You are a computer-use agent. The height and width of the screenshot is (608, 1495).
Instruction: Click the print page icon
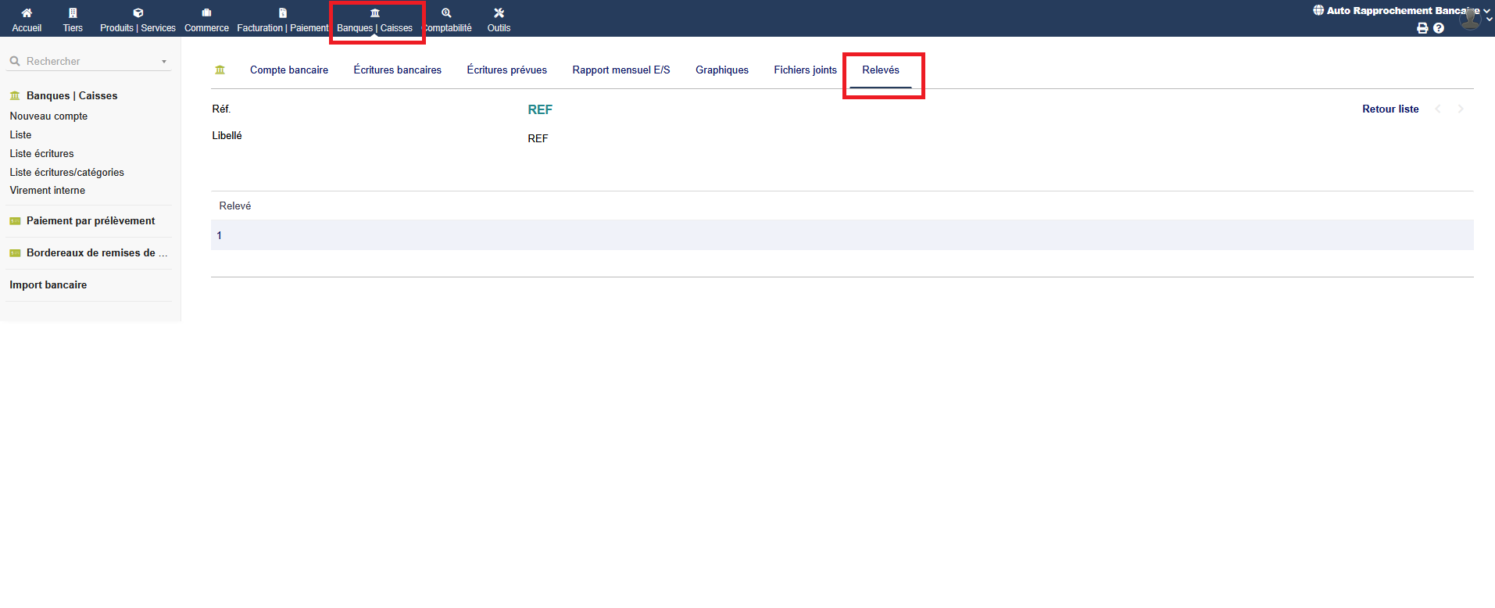1422,28
